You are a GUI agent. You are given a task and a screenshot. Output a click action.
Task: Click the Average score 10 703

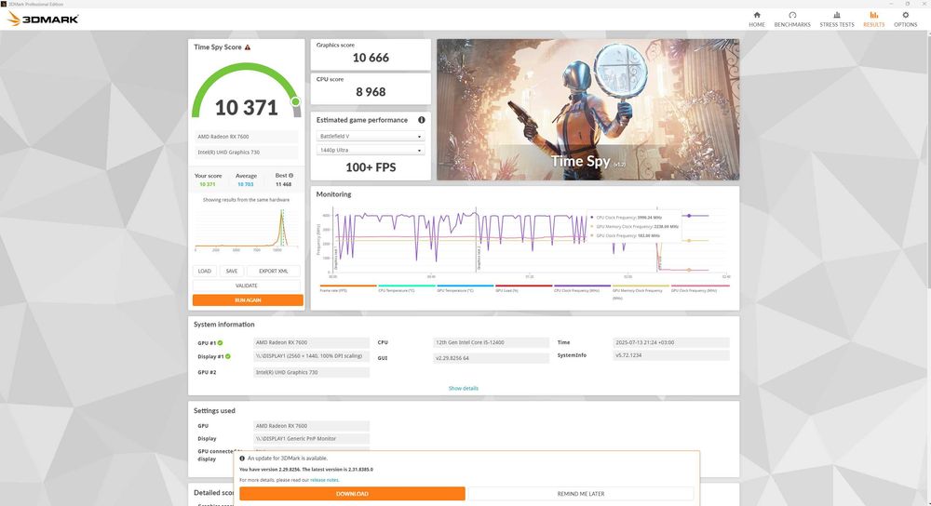click(245, 184)
